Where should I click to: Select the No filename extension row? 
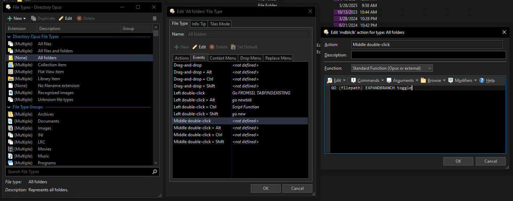79,86
